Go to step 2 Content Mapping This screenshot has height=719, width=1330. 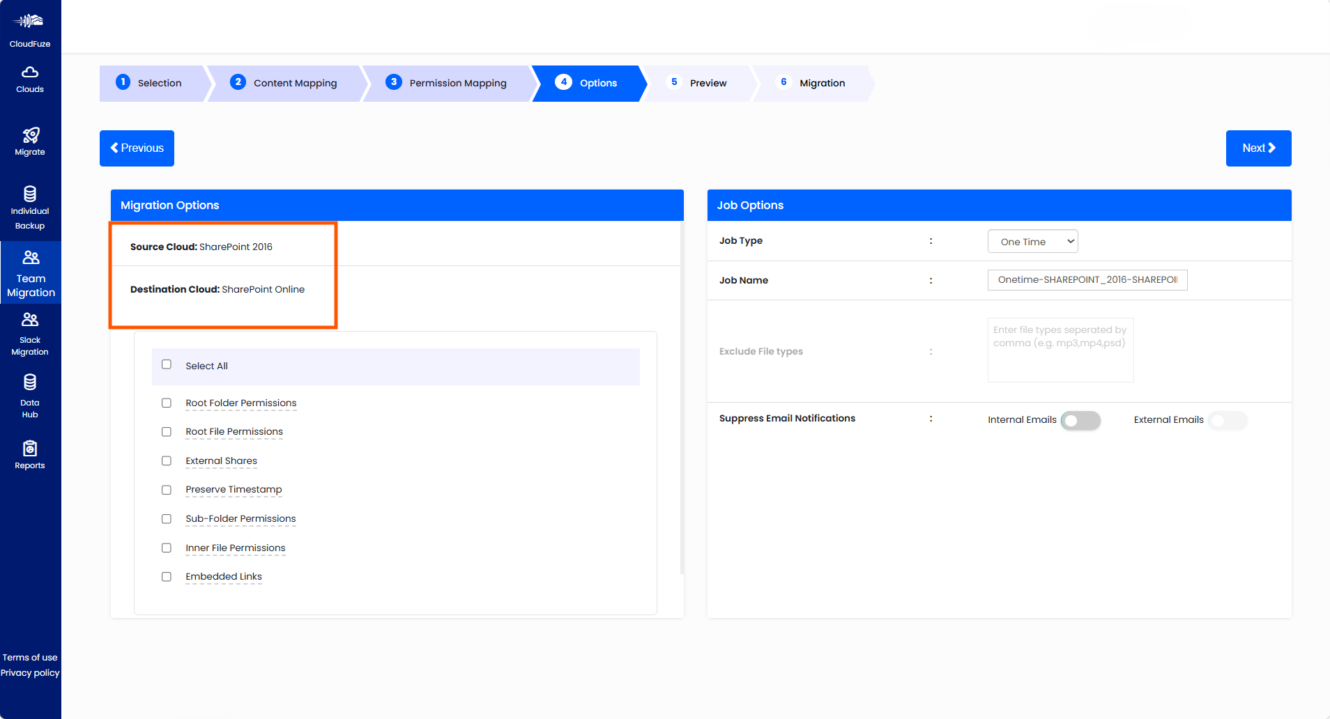pyautogui.click(x=287, y=83)
